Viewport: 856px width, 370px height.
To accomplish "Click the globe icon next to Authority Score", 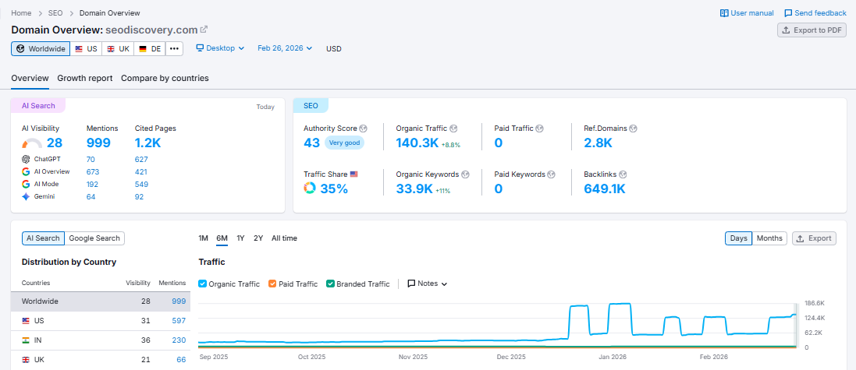I will 363,129.
